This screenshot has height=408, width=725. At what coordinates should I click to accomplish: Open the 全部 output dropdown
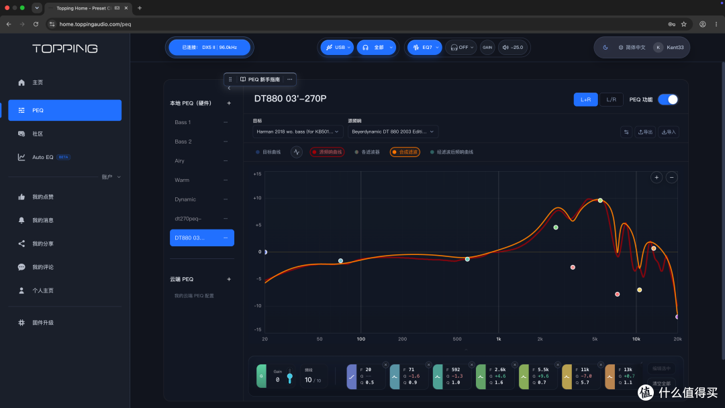click(377, 47)
